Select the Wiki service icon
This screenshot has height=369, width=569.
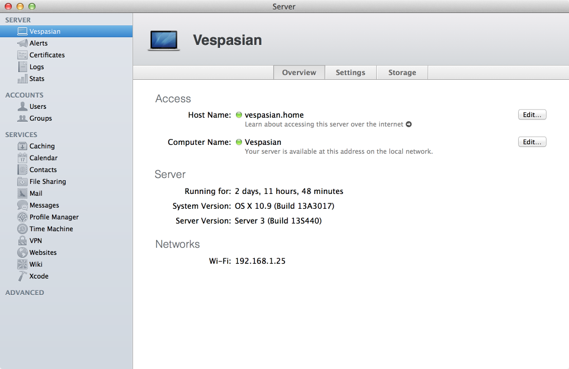click(22, 264)
